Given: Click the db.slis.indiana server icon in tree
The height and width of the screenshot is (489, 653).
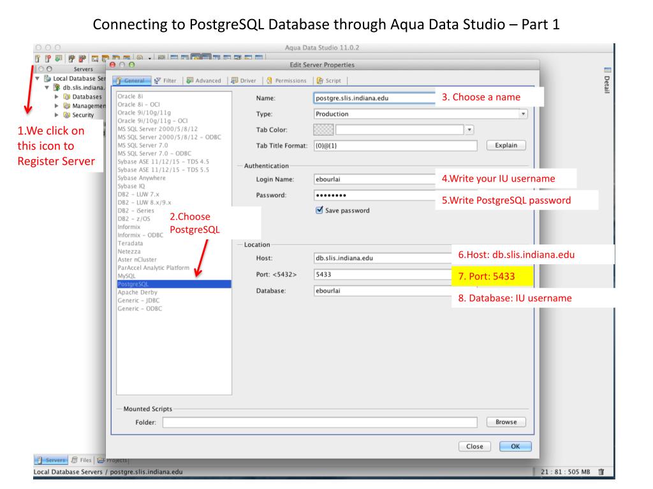Looking at the screenshot, I should point(57,87).
